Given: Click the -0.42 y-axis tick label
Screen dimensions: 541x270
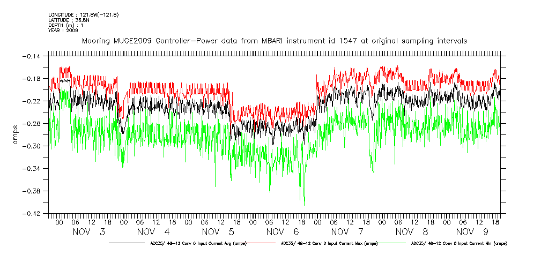Looking at the screenshot, I should coord(34,214).
